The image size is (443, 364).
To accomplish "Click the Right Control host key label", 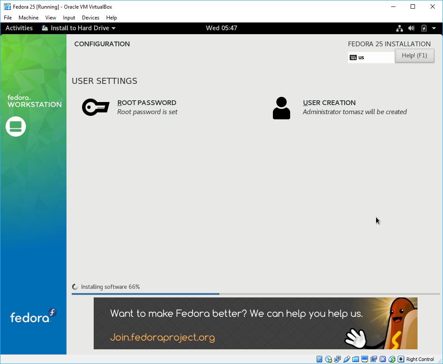I will 420,359.
